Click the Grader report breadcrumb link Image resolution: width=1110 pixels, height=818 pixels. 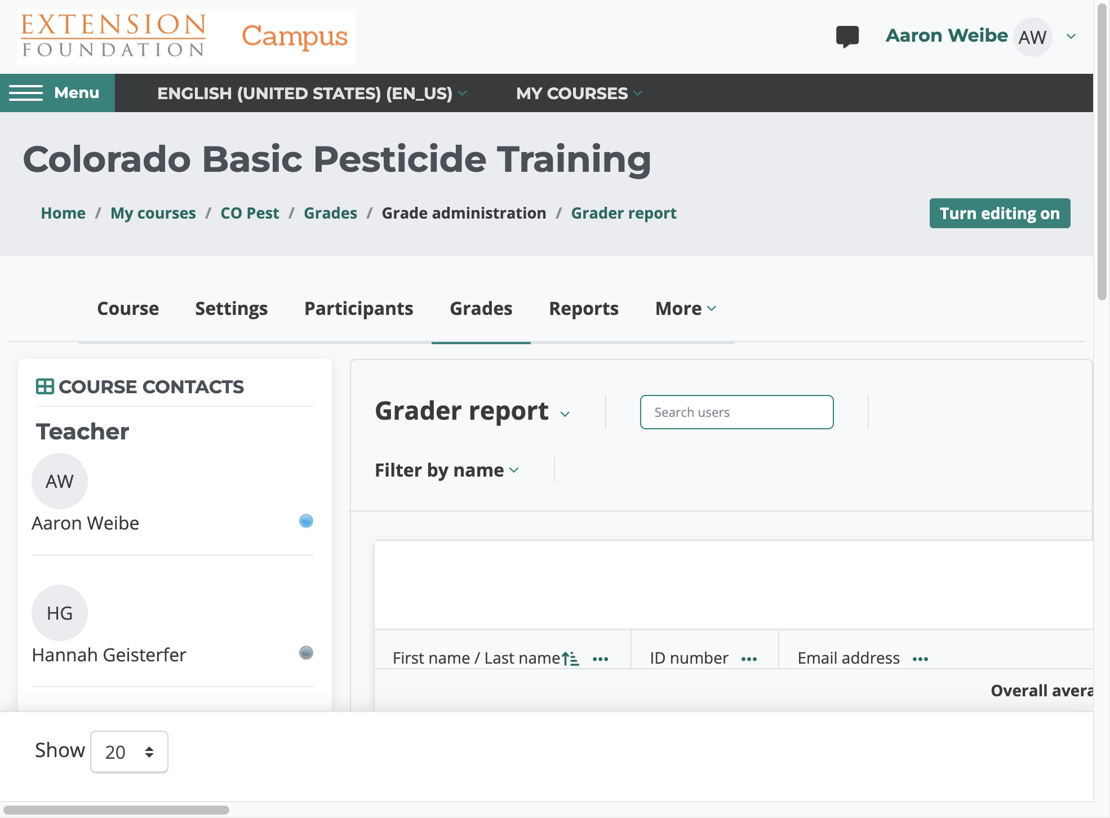(624, 213)
